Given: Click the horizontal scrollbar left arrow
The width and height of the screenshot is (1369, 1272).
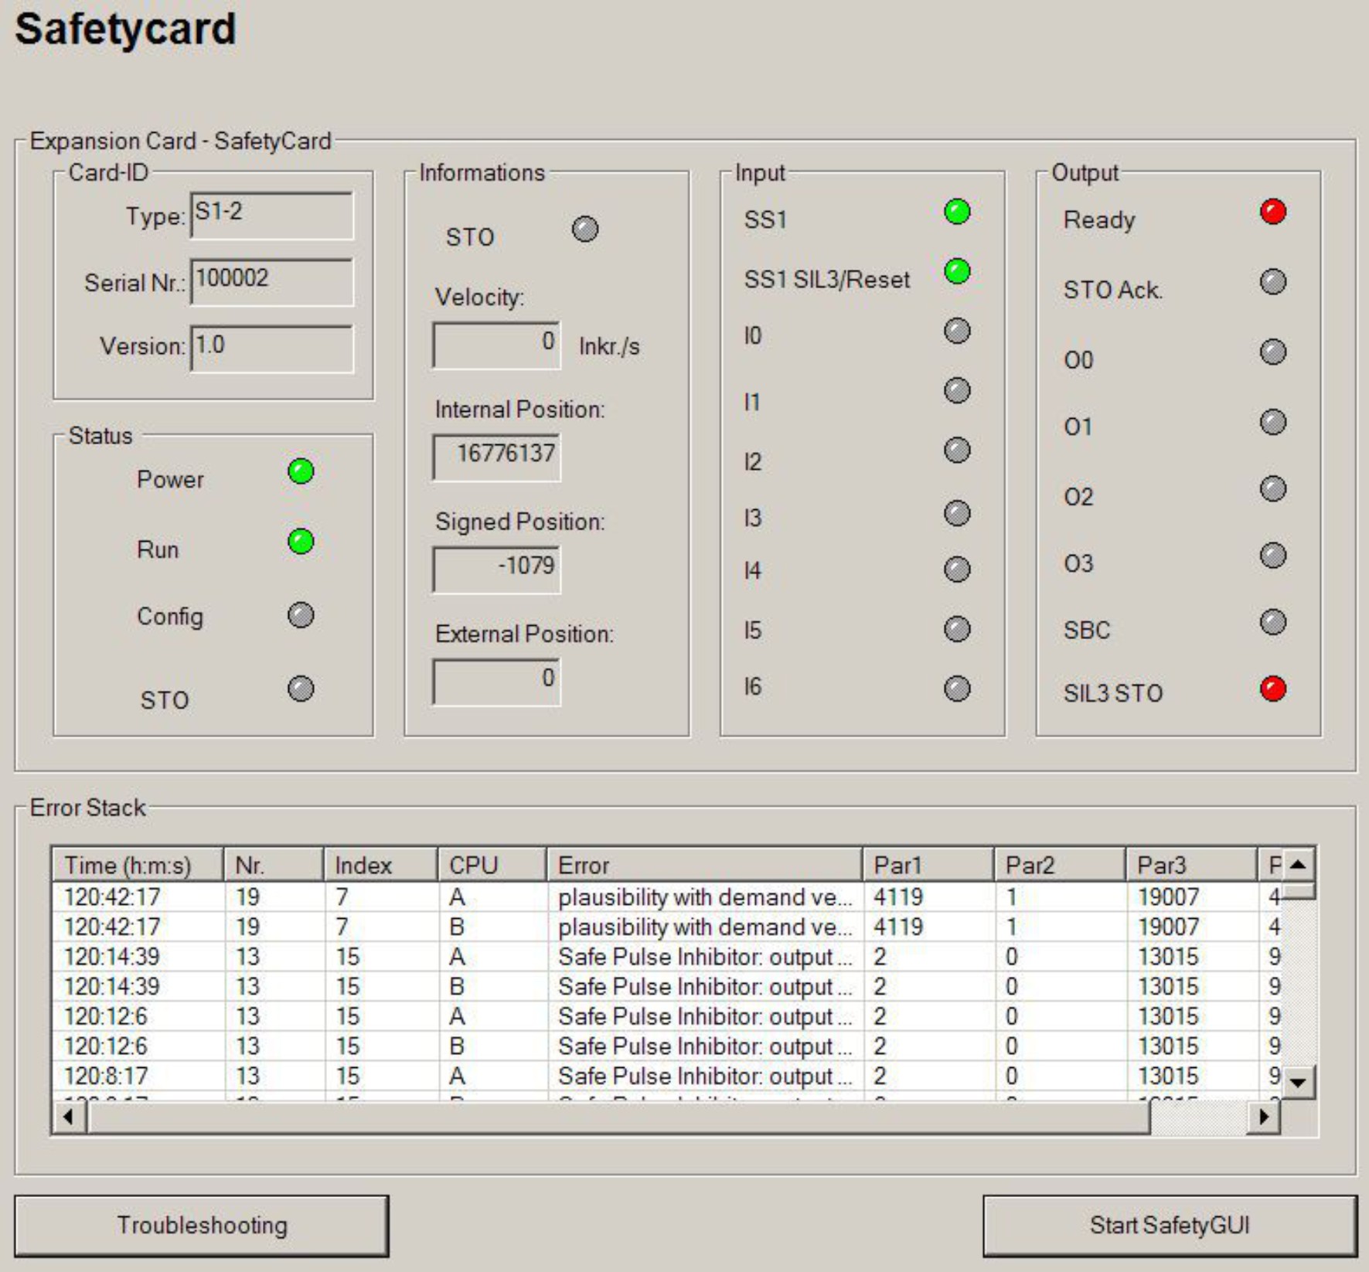Looking at the screenshot, I should click(69, 1117).
